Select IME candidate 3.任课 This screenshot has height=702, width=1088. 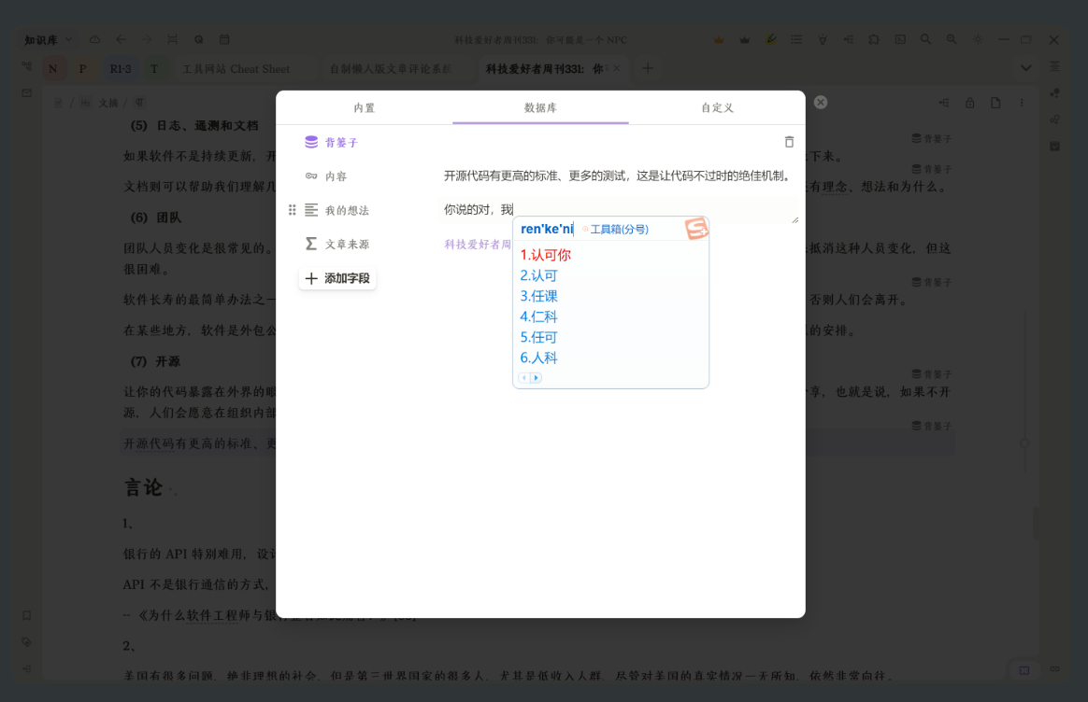538,296
